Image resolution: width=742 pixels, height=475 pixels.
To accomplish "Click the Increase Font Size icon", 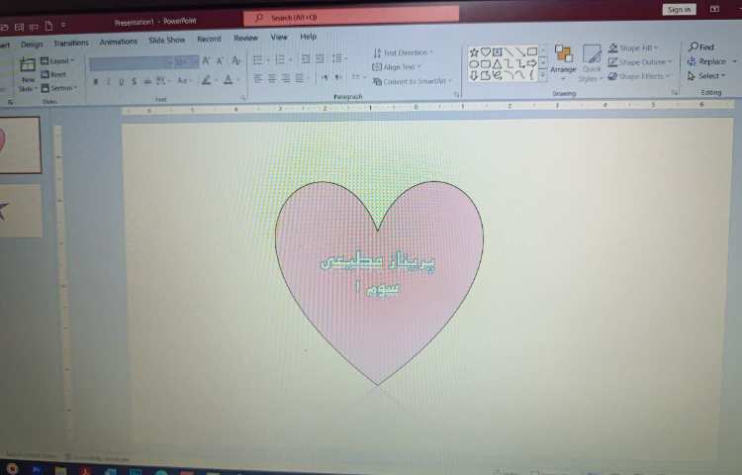I will [x=206, y=61].
